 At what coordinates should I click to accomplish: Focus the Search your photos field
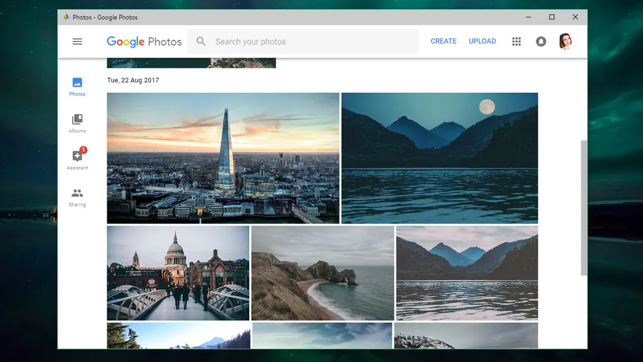[x=312, y=42]
